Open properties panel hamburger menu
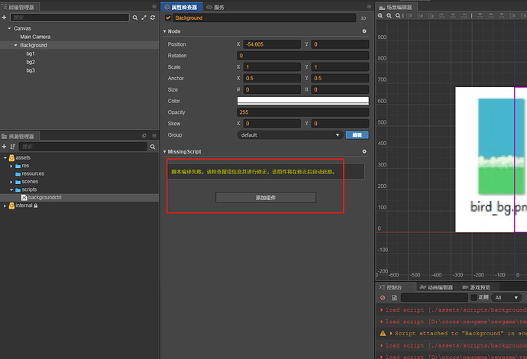This screenshot has width=527, height=359. tap(369, 6)
